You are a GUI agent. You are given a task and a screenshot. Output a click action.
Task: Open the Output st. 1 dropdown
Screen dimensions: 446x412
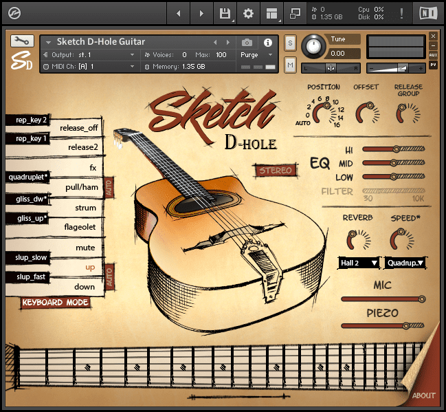pyautogui.click(x=90, y=54)
